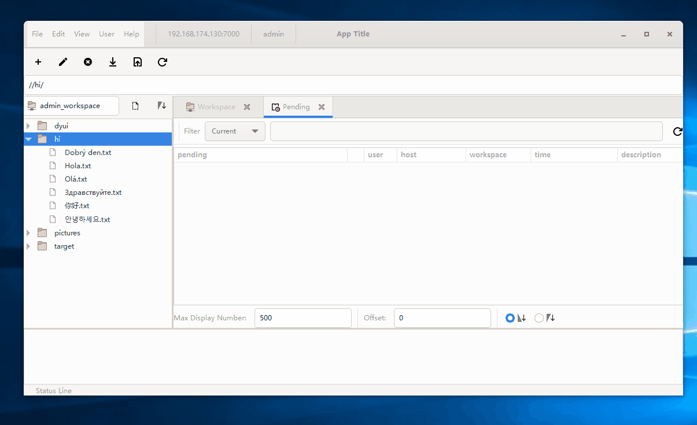Expand the dyui folder

[28, 125]
